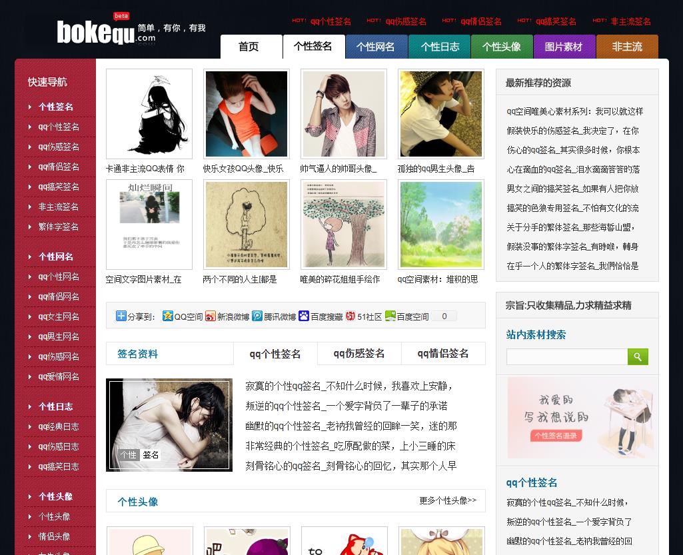The height and width of the screenshot is (555, 683).
Task: Open sidebar 情侣头像 link
Action: point(54,536)
